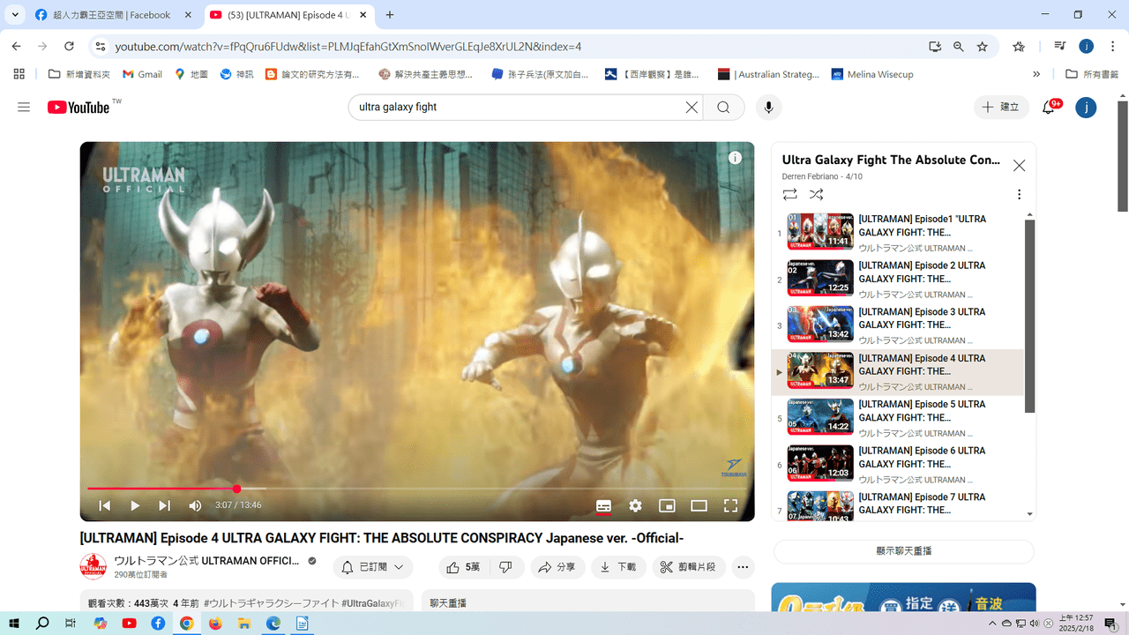Open 新增資料夾 bookmarks folder
This screenshot has width=1129, height=635.
[79, 74]
